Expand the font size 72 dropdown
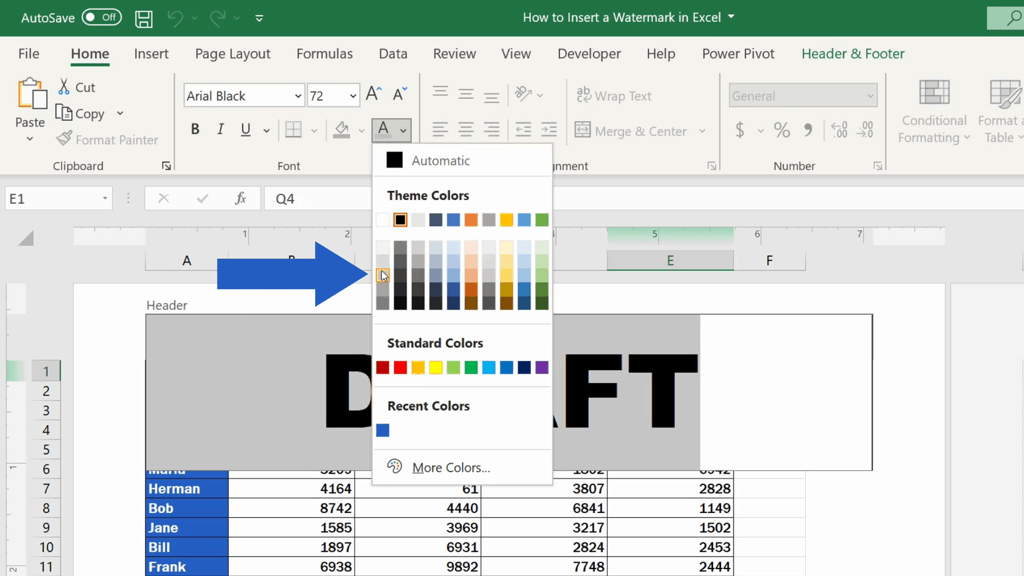1024x576 pixels. (x=353, y=96)
